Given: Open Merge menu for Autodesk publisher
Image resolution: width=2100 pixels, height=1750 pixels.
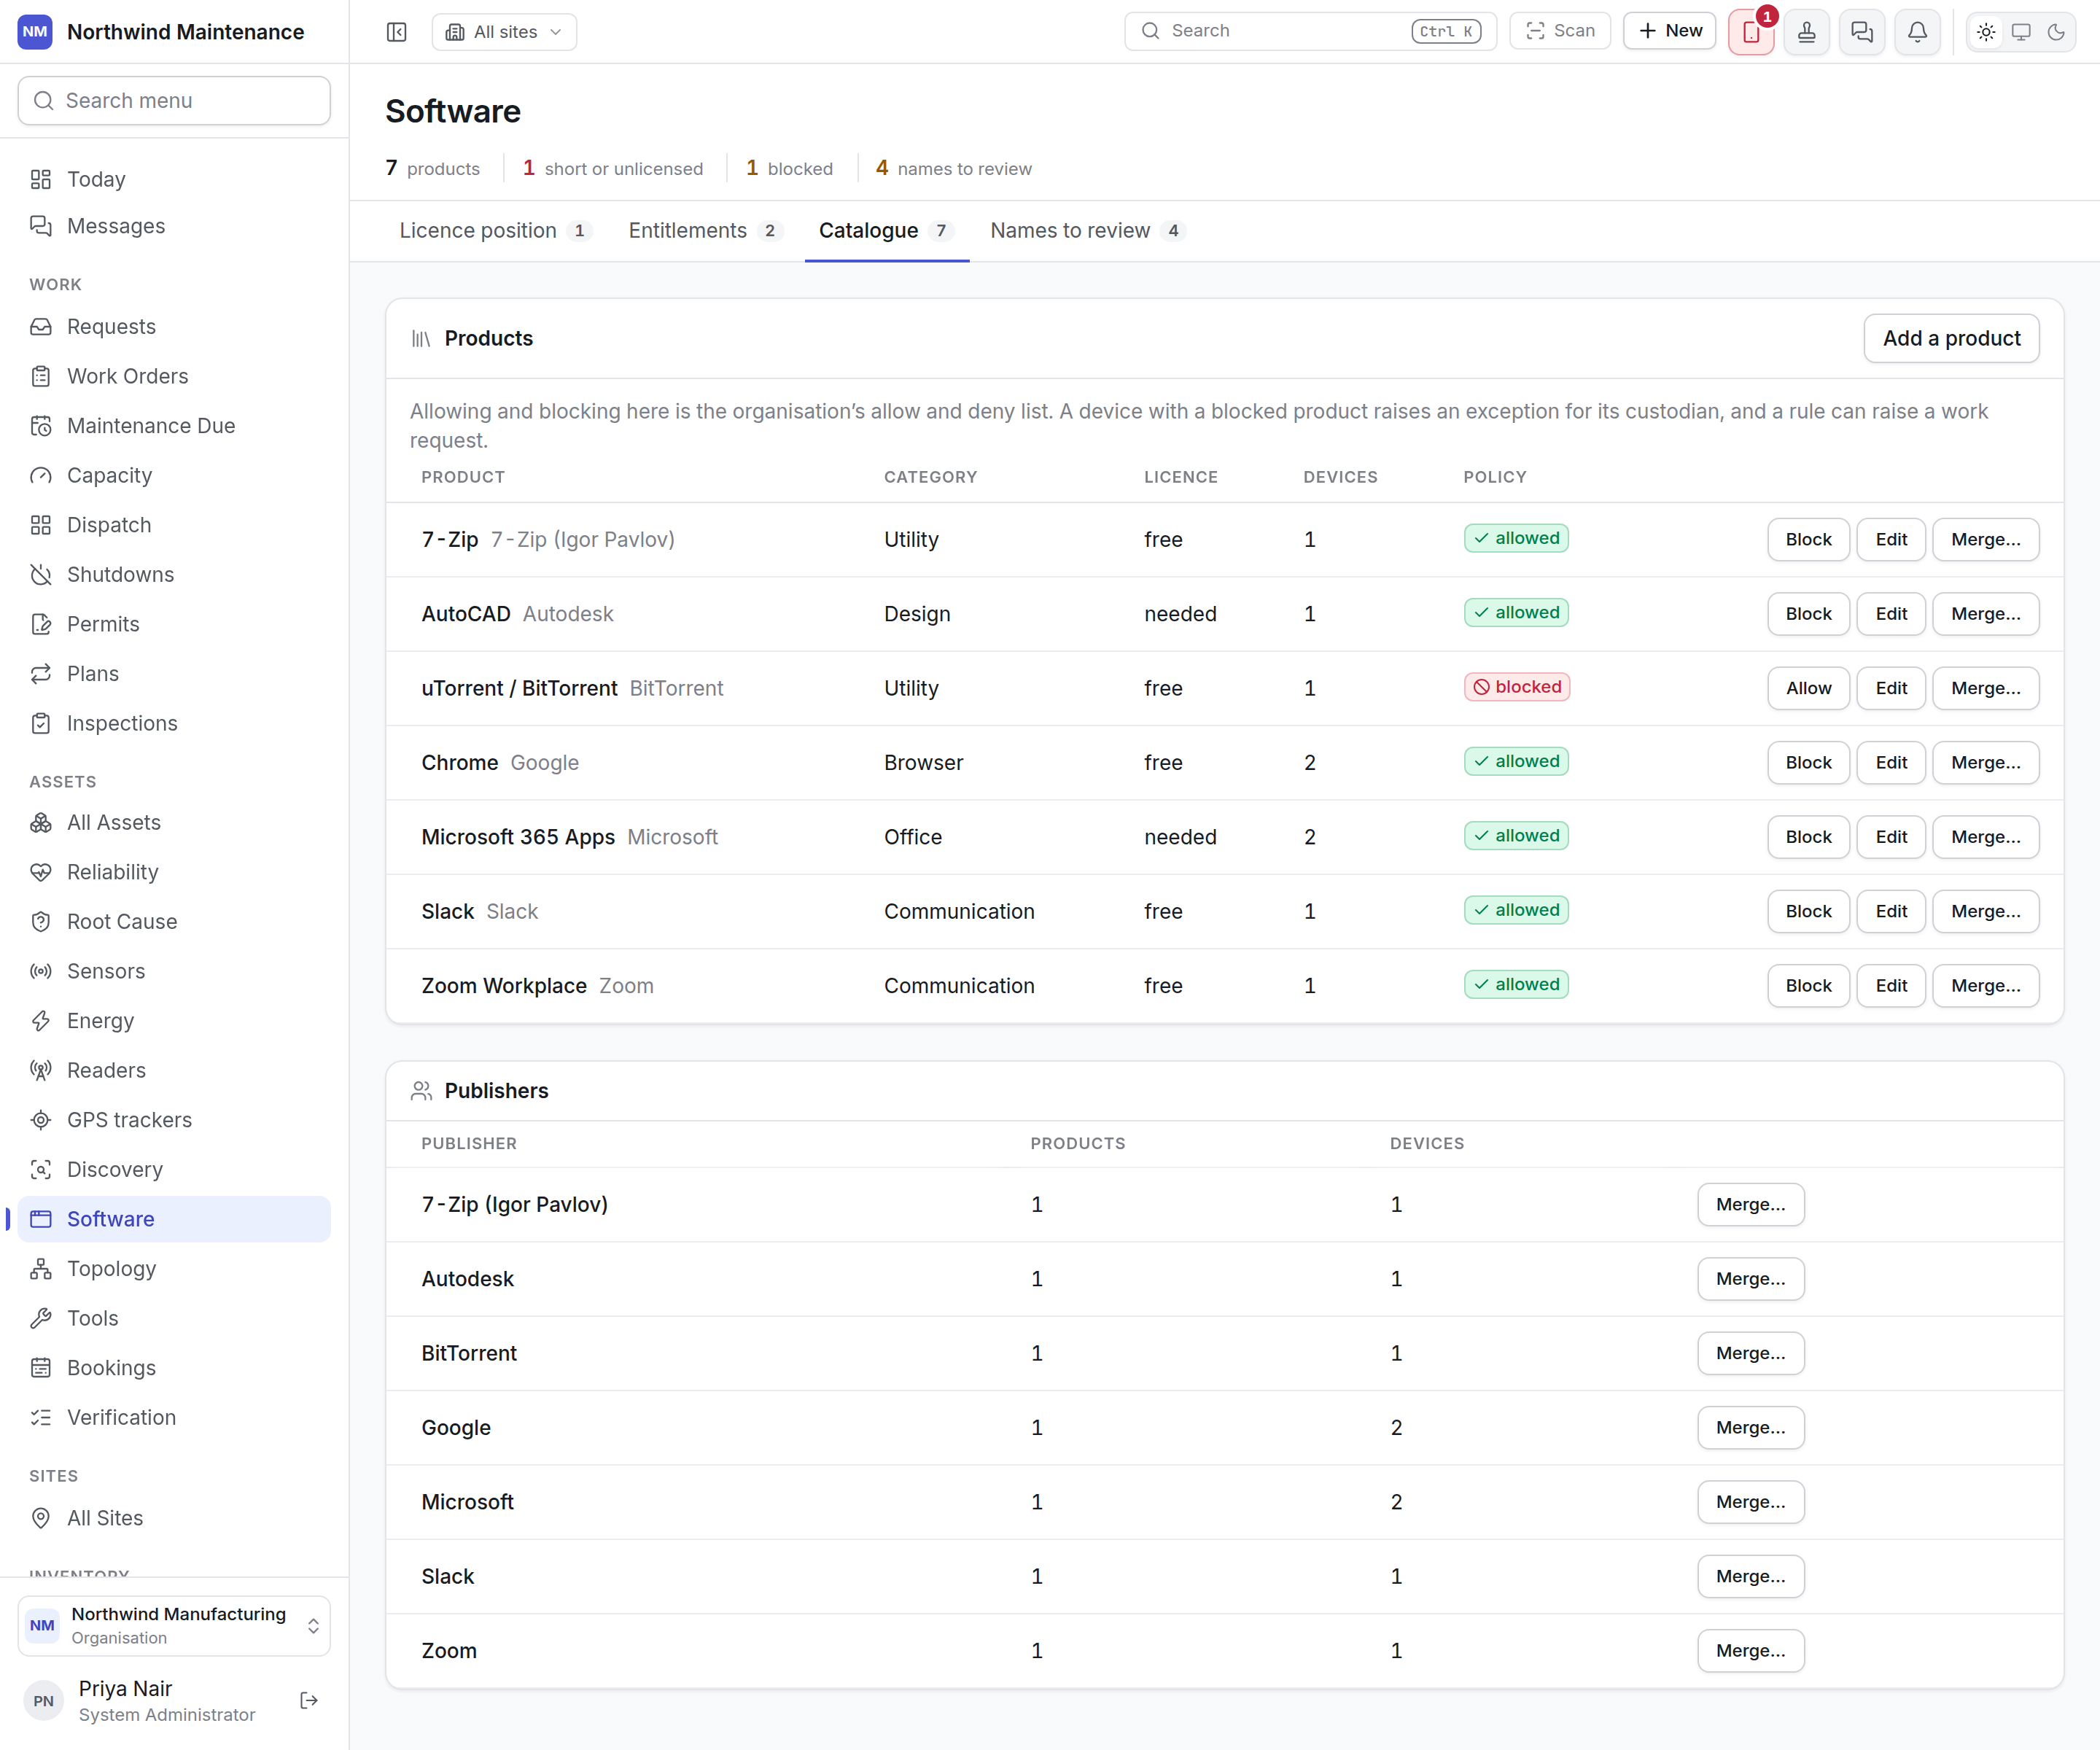Looking at the screenshot, I should click(x=1750, y=1279).
